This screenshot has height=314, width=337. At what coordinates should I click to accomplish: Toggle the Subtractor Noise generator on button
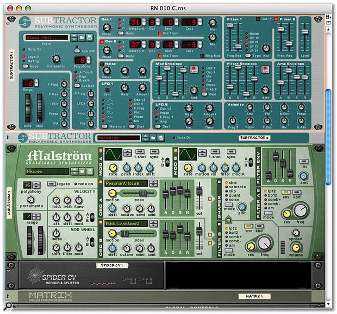click(x=102, y=64)
